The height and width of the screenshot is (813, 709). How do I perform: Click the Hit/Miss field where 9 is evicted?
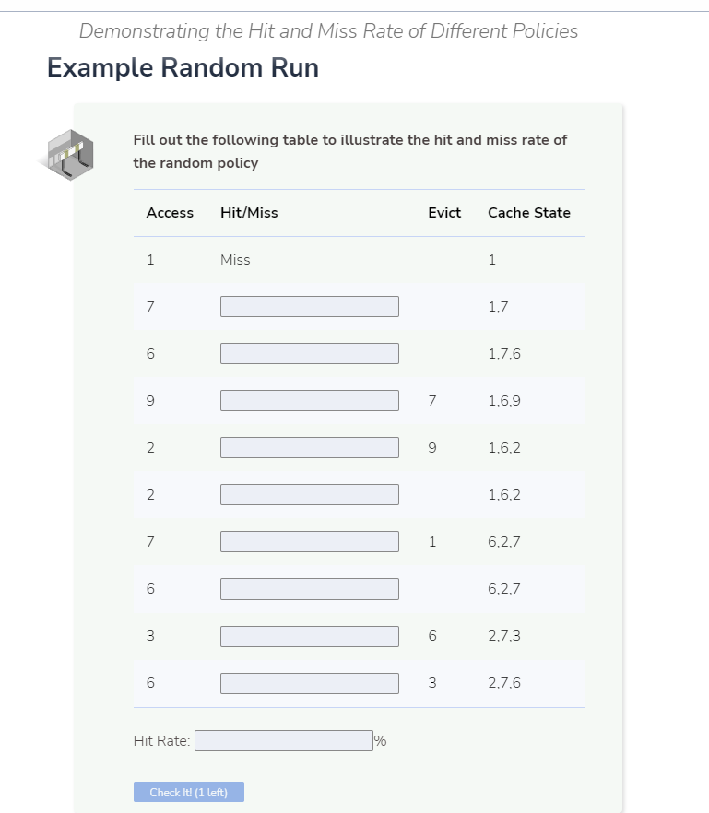point(309,447)
